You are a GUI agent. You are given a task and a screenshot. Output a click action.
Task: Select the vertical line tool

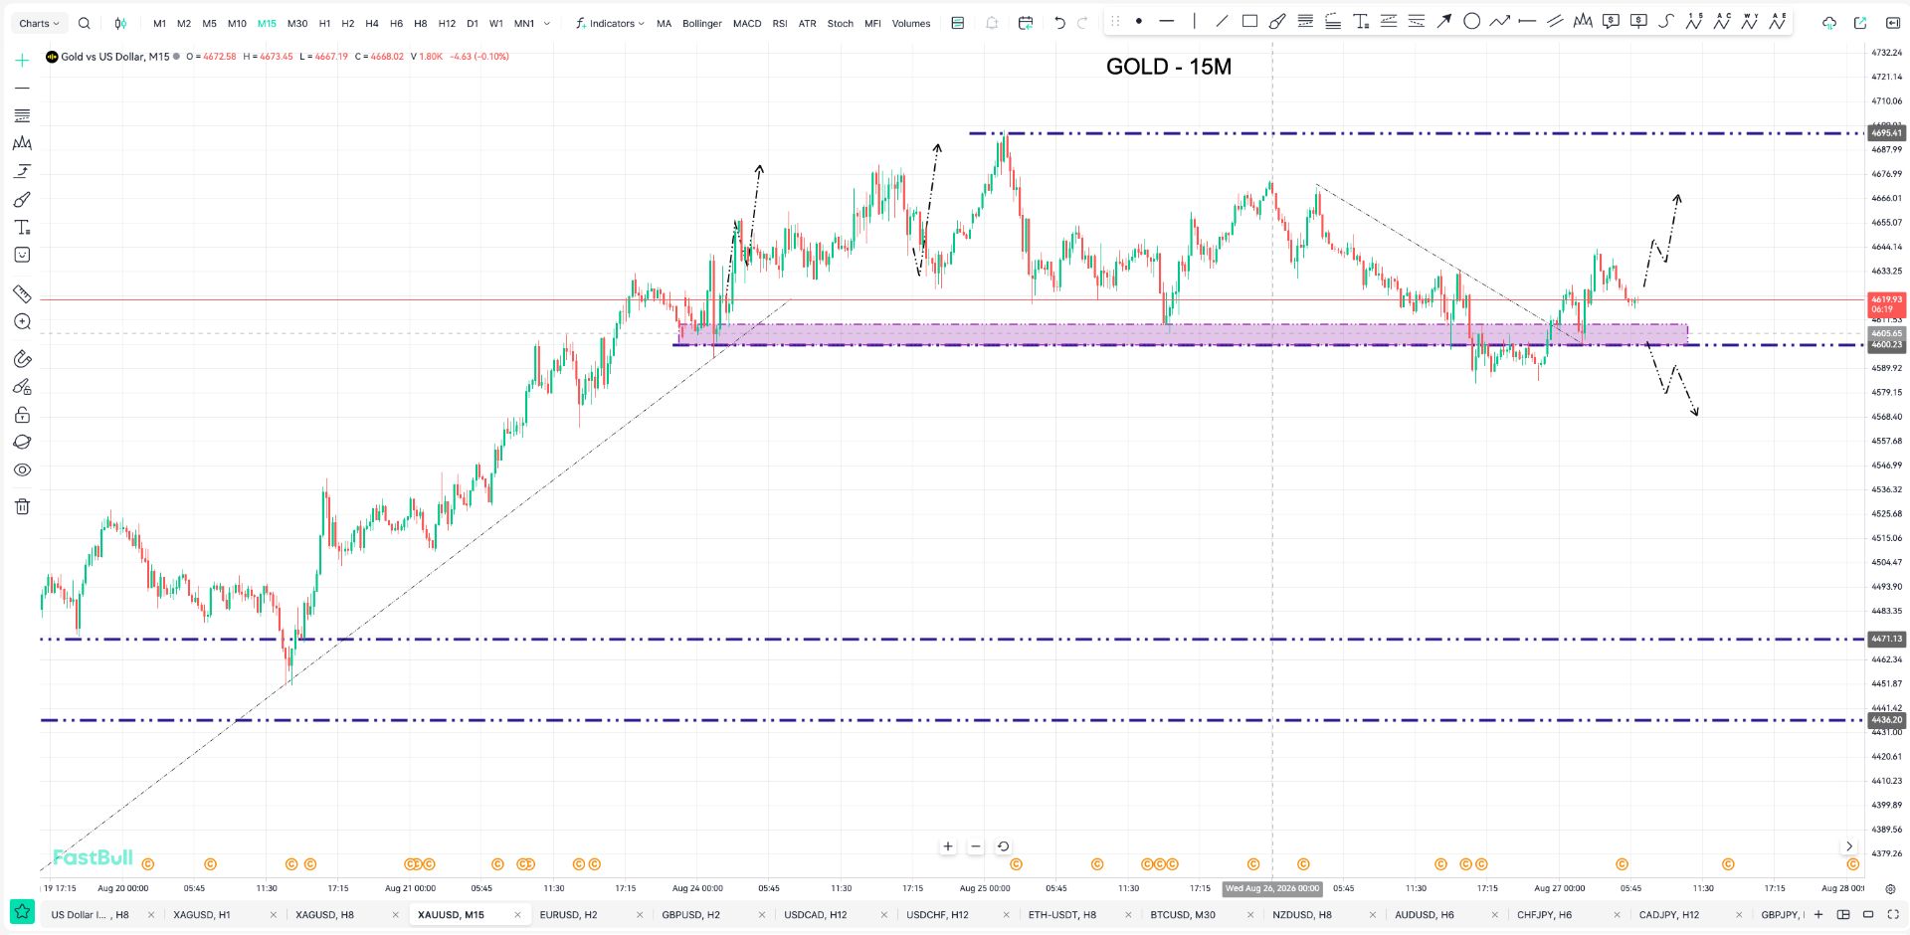[x=1195, y=21]
